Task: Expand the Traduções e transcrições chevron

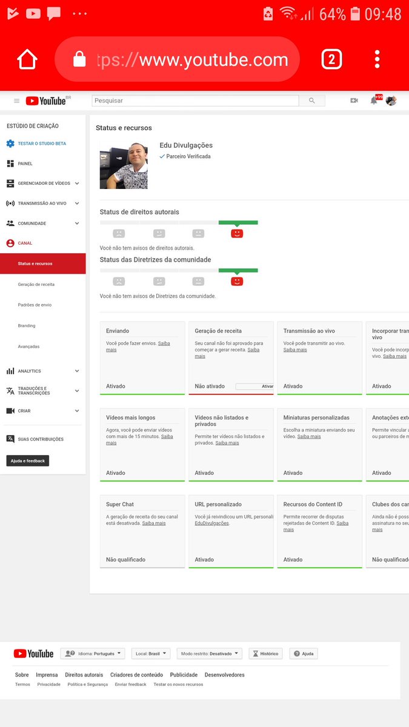Action: click(77, 391)
